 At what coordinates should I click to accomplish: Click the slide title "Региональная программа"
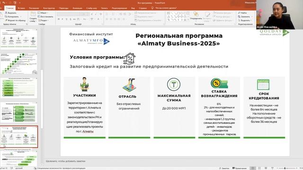[179, 36]
